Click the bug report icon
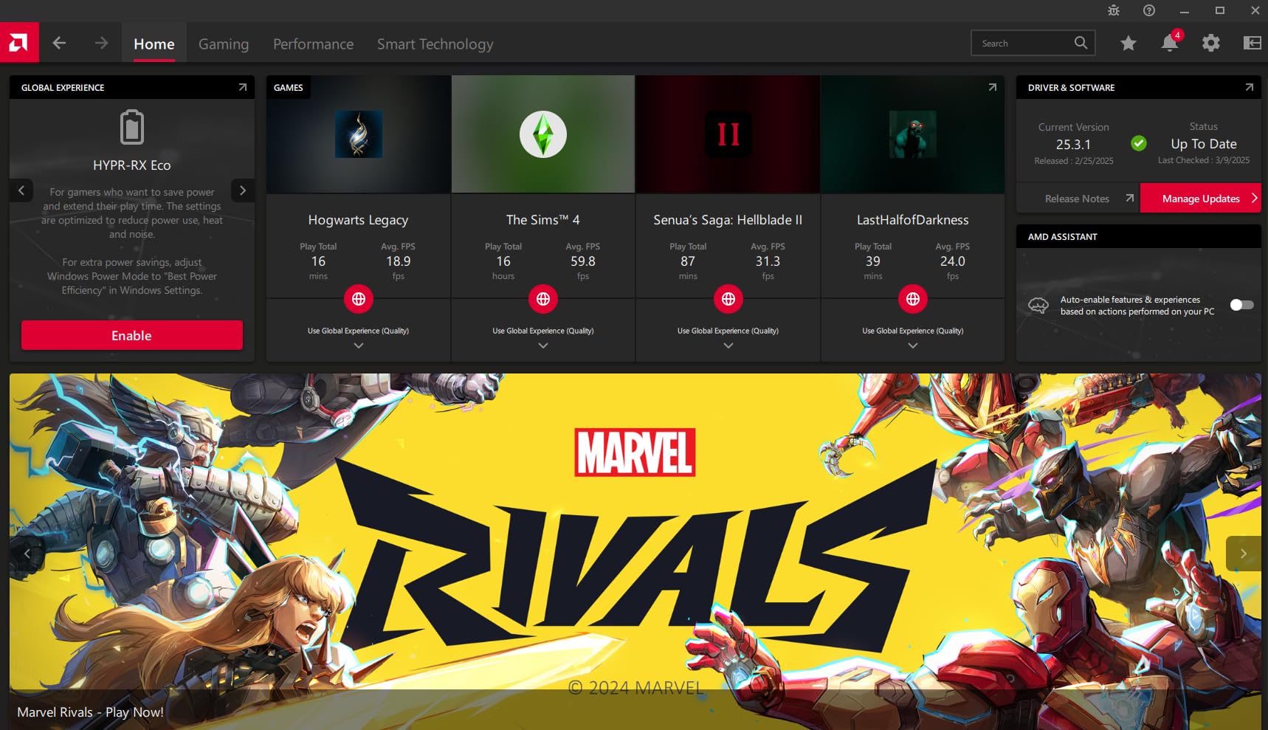Image resolution: width=1268 pixels, height=730 pixels. pyautogui.click(x=1114, y=10)
